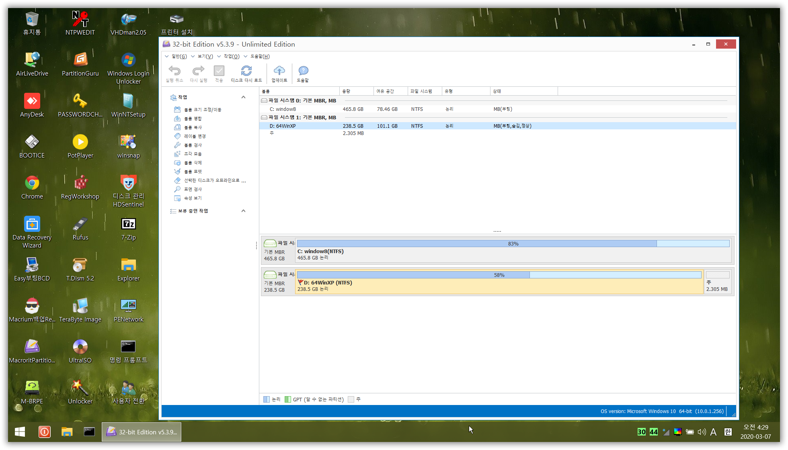Viewport: 788px width, 450px height.
Task: Click the 상태 column header
Action: [524, 91]
